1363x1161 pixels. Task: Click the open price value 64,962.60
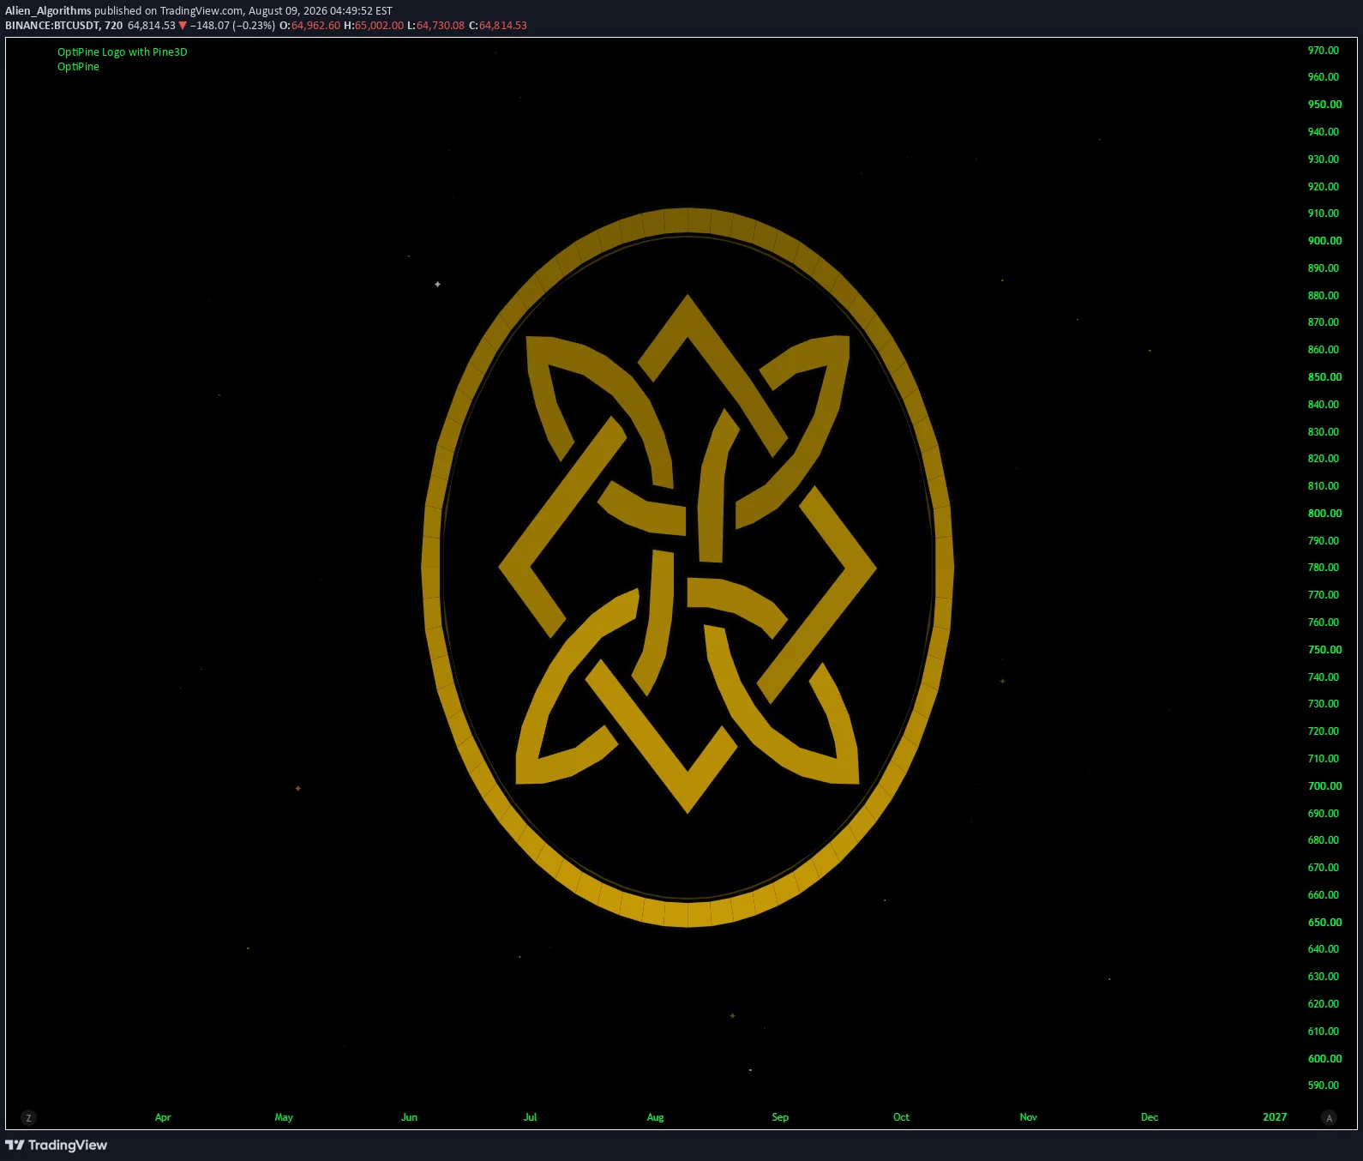point(315,26)
